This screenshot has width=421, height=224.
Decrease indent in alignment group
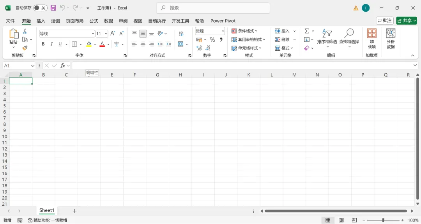(x=160, y=44)
